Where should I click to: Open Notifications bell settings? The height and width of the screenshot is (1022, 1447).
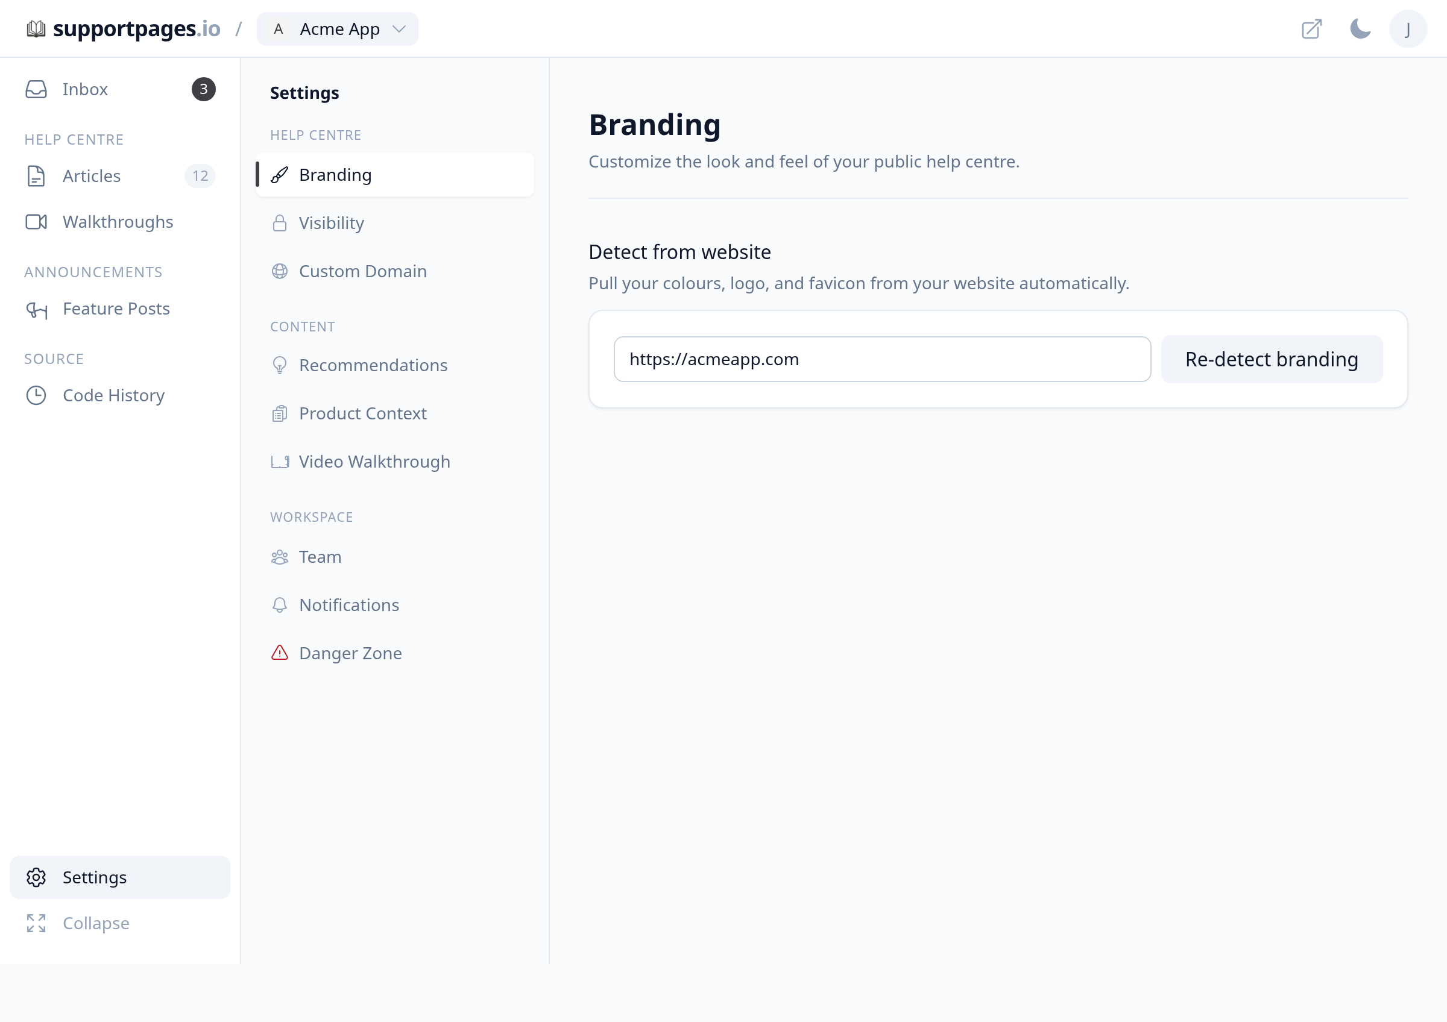point(394,605)
